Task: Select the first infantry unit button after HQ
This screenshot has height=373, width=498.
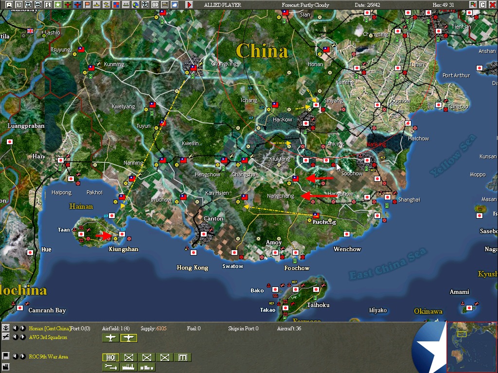Action: pos(128,357)
